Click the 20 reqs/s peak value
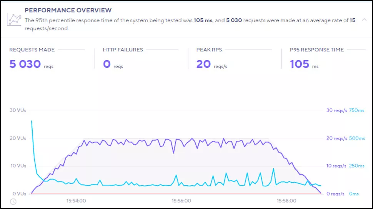This screenshot has width=373, height=209. click(203, 64)
